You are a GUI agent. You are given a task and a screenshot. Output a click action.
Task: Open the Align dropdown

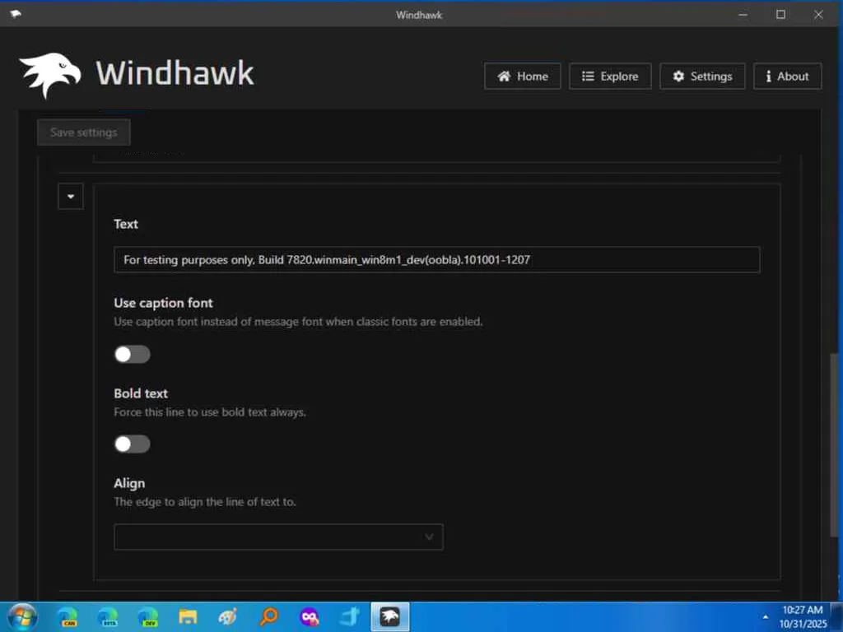coord(278,537)
